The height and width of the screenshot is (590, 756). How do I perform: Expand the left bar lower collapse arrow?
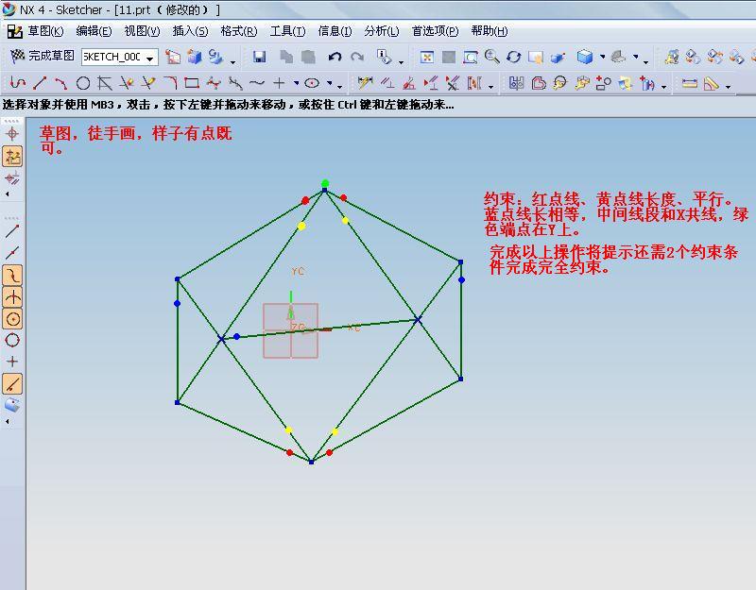coord(8,421)
